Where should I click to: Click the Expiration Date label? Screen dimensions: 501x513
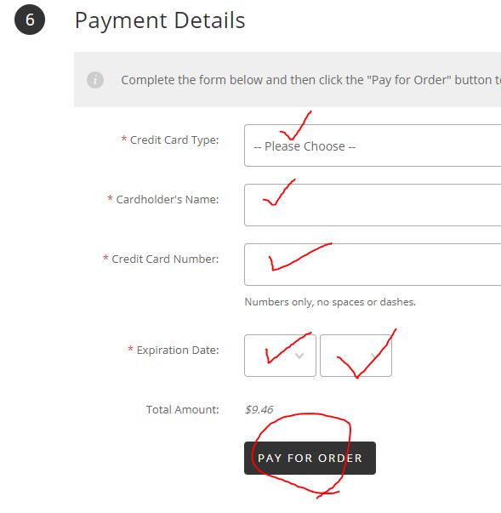point(178,350)
